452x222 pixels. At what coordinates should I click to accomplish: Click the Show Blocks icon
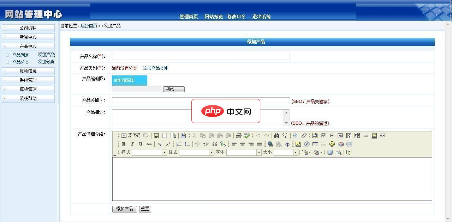338,153
